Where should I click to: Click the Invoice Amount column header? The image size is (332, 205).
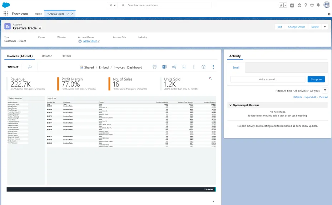click(x=210, y=102)
